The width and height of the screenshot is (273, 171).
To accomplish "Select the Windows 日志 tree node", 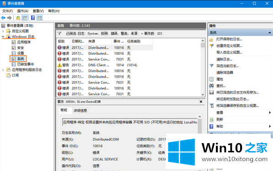I will pyautogui.click(x=23, y=36).
